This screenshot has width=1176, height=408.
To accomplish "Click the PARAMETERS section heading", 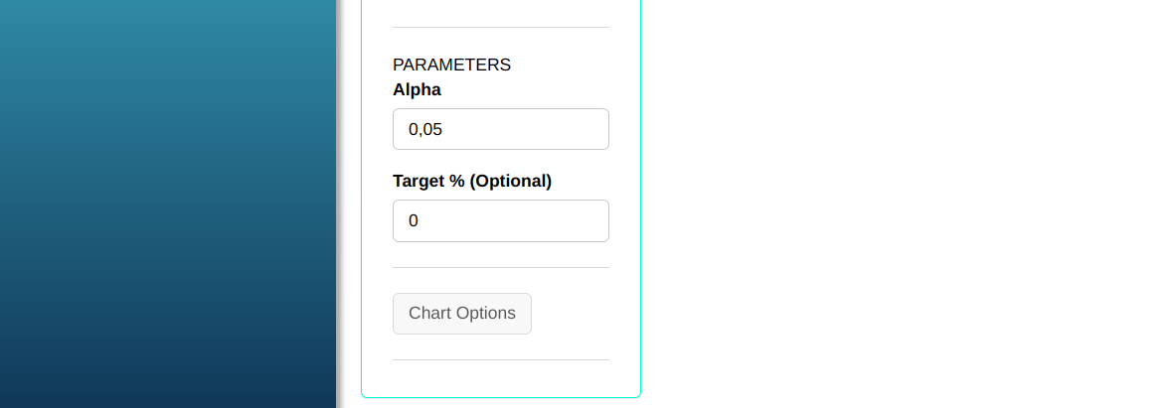I will (451, 65).
